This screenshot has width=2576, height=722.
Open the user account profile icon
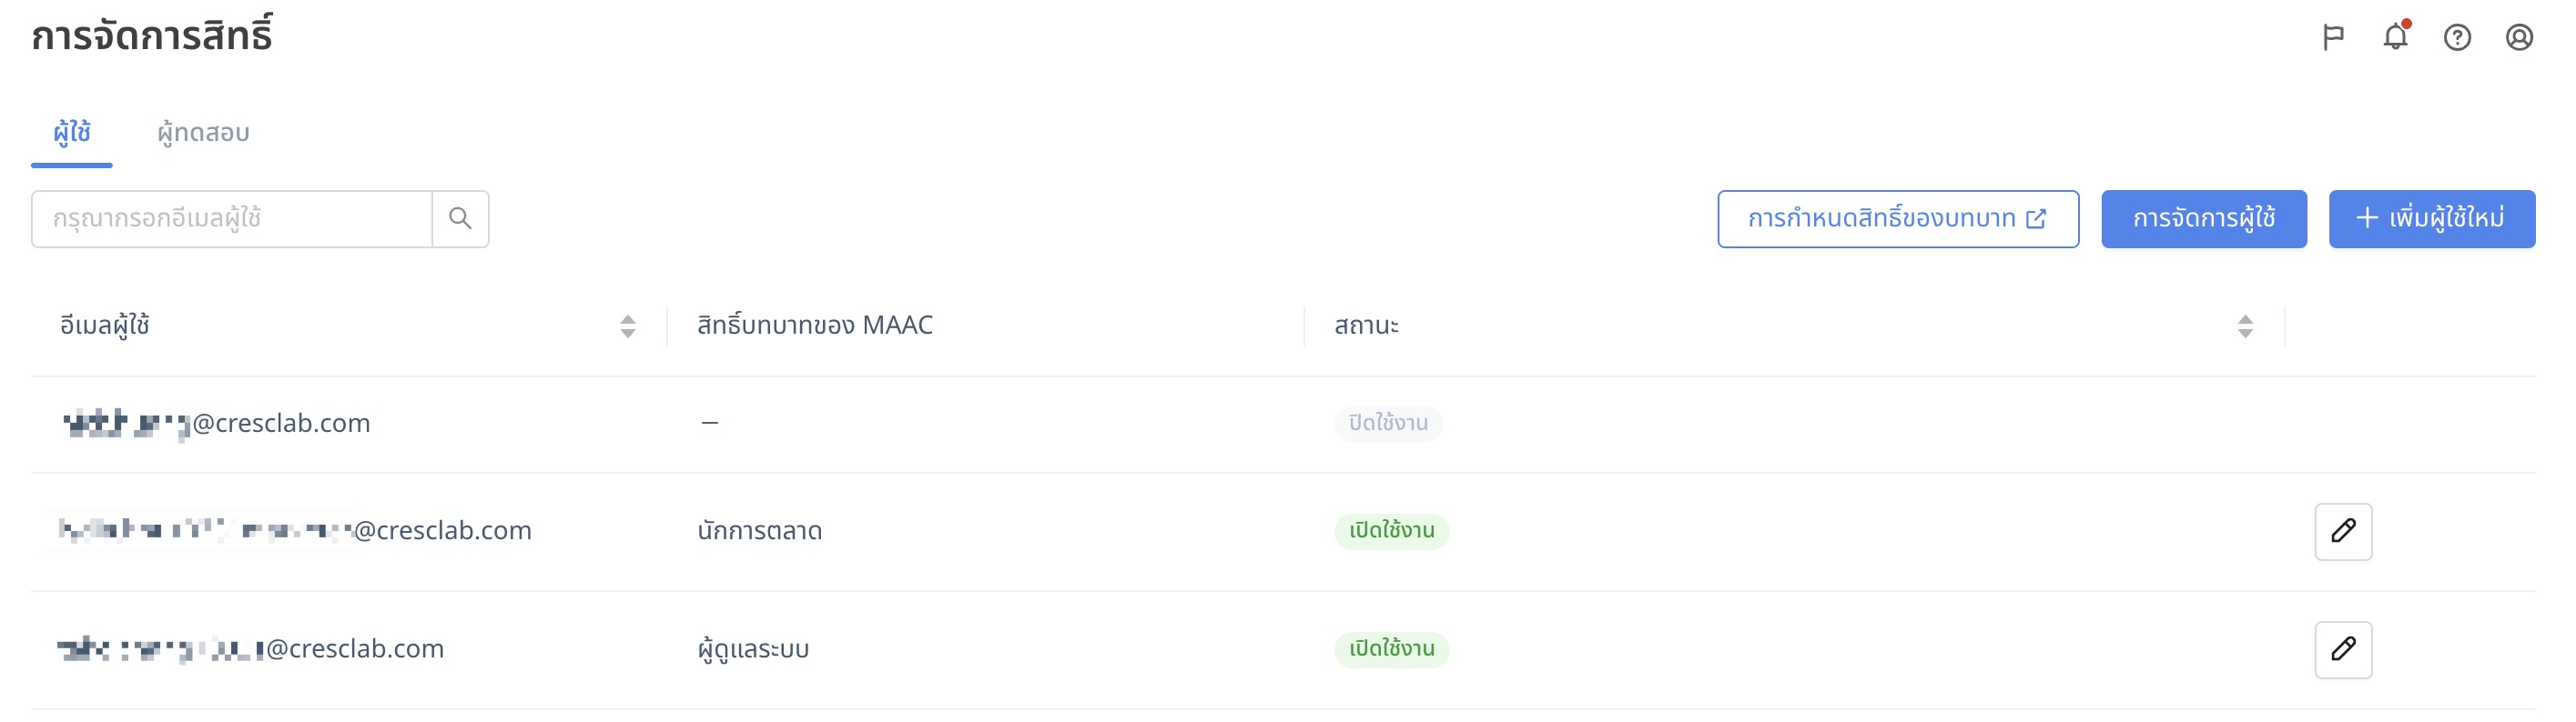(x=2519, y=37)
